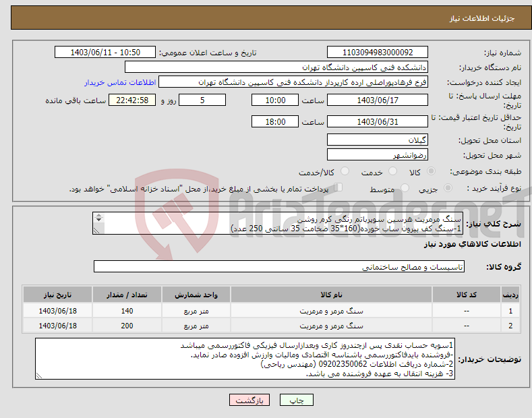This screenshot has width=532, height=418.
Task: Click the need number field 1103094983000092
Action: [378, 53]
